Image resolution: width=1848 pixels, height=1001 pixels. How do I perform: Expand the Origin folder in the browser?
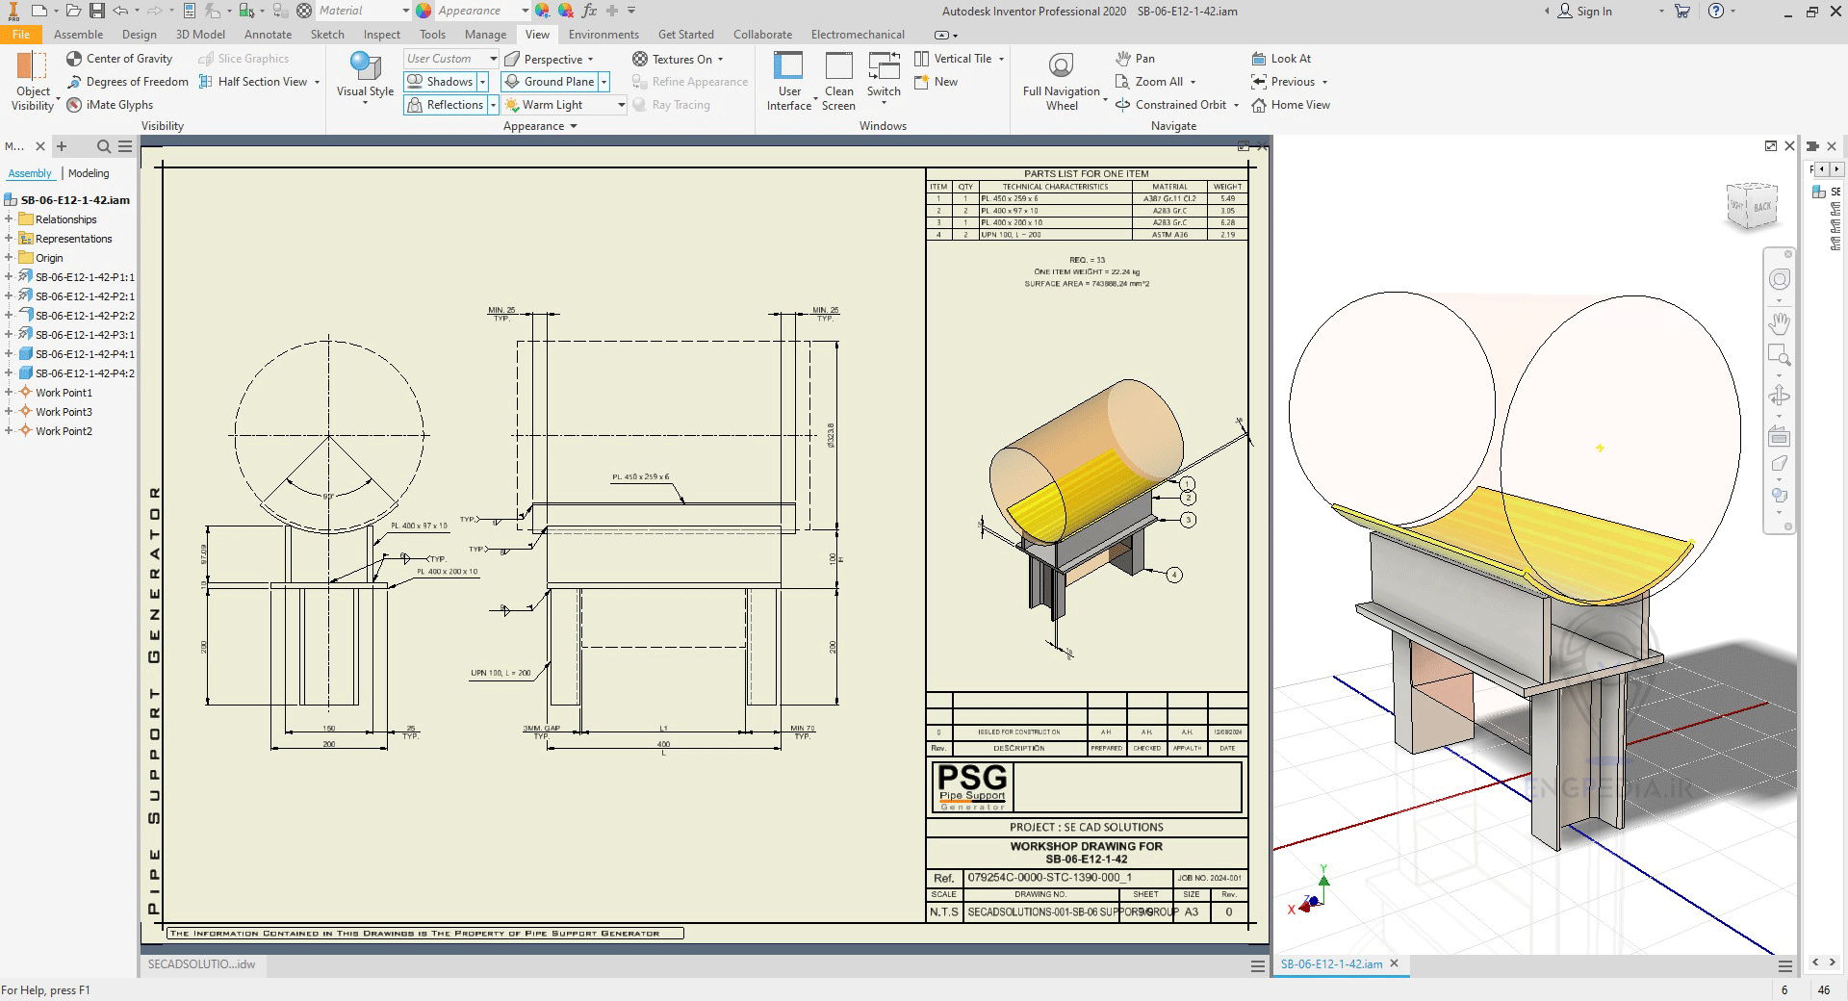coord(10,258)
